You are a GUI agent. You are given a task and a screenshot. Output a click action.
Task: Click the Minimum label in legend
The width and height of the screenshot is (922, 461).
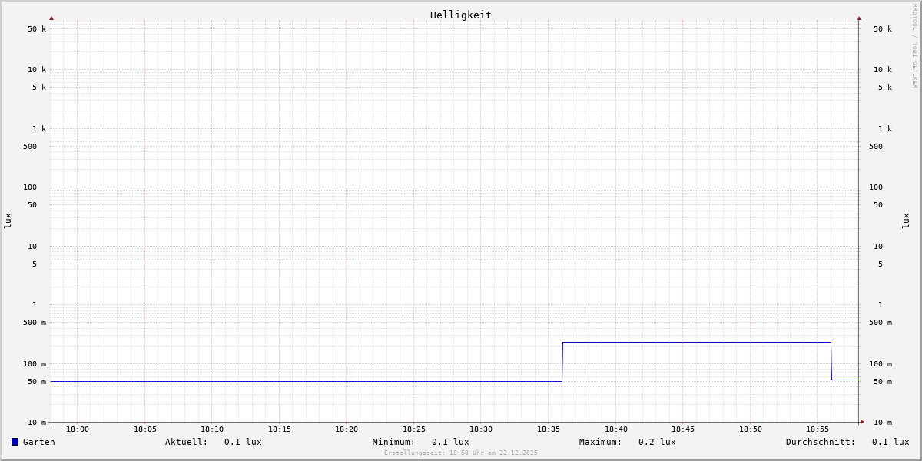[x=394, y=442]
